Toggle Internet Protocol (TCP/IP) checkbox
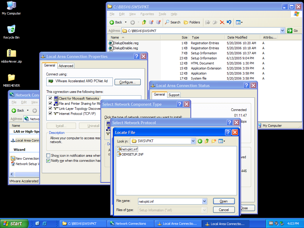 pos(50,113)
